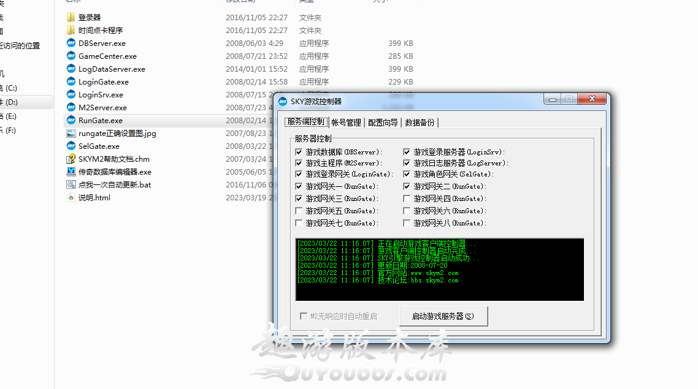This screenshot has height=389, width=698.
Task: Toggle 游戏登录网关 (LoginGate) checkbox
Action: (x=299, y=174)
